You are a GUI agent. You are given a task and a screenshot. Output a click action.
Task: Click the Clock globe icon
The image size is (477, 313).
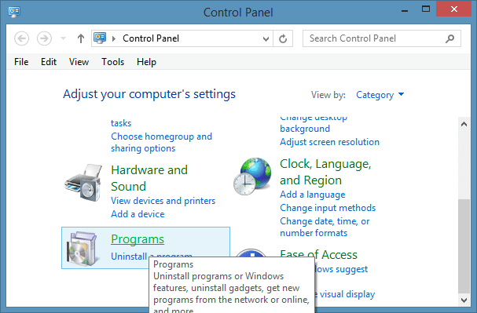pos(252,177)
